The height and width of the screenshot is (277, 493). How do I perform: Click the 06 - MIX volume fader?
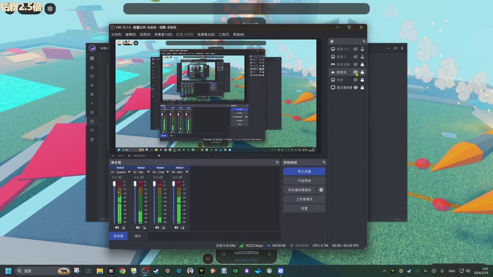173,183
